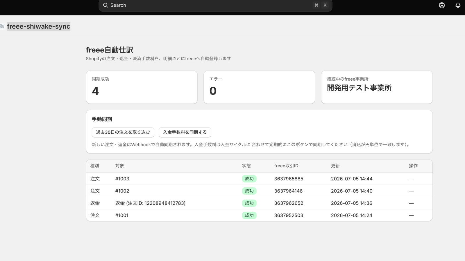Click timestamp 2026-07-05 14:36

point(352,203)
